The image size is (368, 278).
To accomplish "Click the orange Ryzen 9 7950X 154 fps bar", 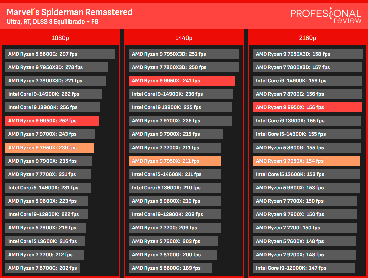I will coord(306,161).
